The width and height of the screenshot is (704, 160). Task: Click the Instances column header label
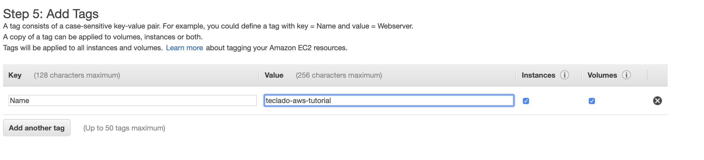(x=538, y=75)
